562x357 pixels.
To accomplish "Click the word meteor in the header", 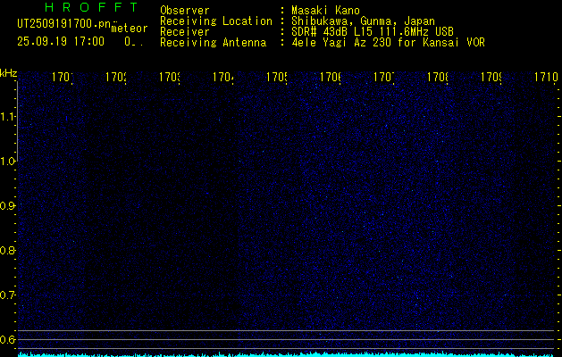I will (130, 29).
